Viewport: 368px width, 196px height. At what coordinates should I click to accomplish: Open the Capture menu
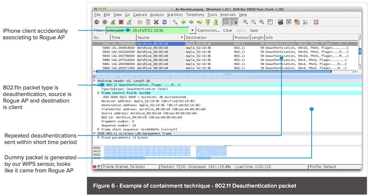[140, 15]
